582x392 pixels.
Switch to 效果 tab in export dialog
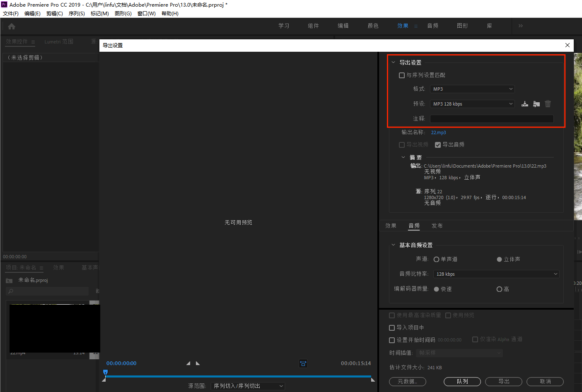(391, 226)
